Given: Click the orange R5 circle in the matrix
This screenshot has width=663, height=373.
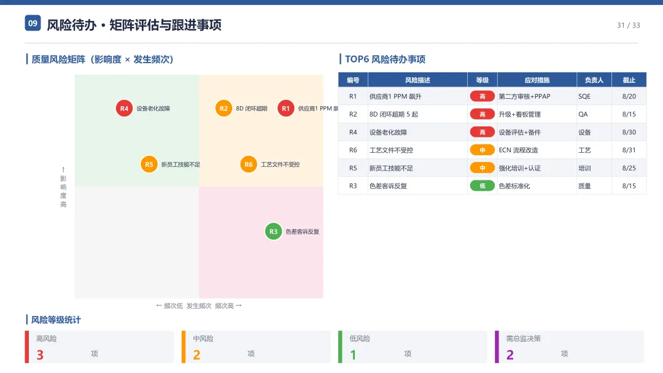Looking at the screenshot, I should click(149, 164).
